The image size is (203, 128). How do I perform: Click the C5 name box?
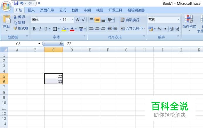coord(18,44)
